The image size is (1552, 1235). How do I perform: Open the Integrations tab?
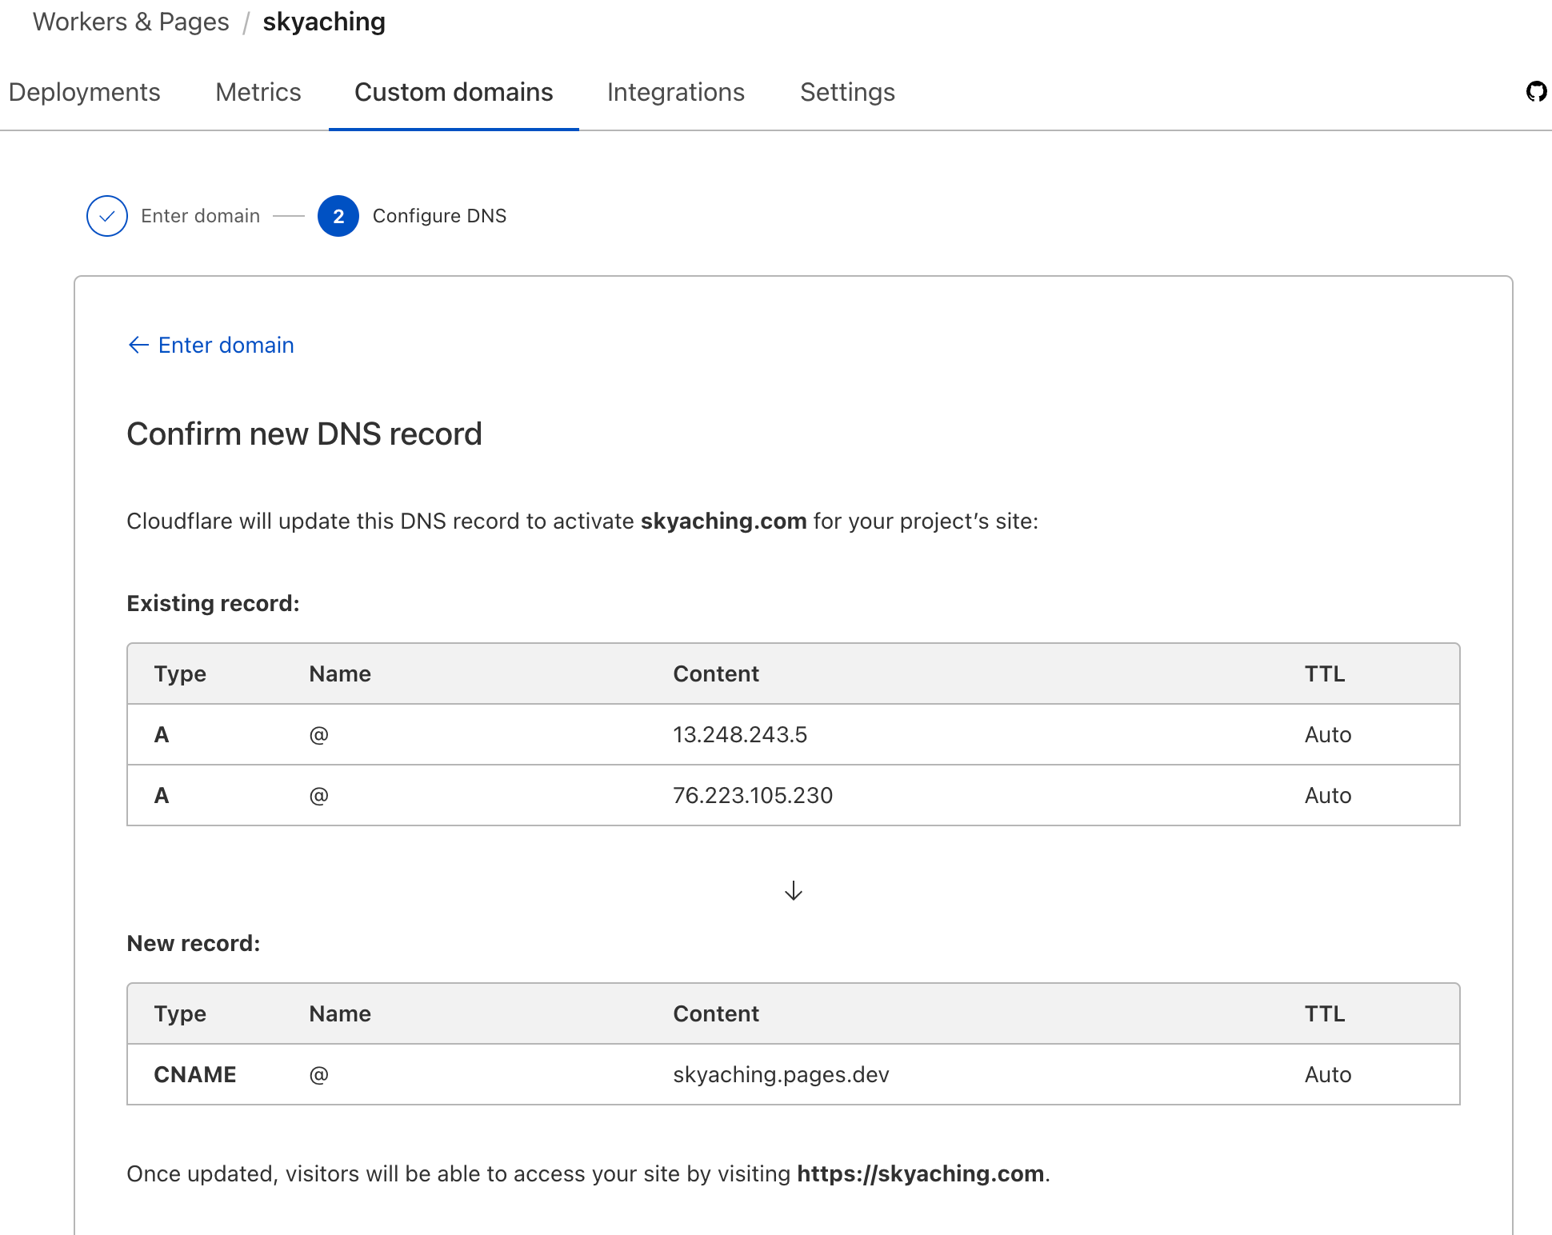click(676, 92)
